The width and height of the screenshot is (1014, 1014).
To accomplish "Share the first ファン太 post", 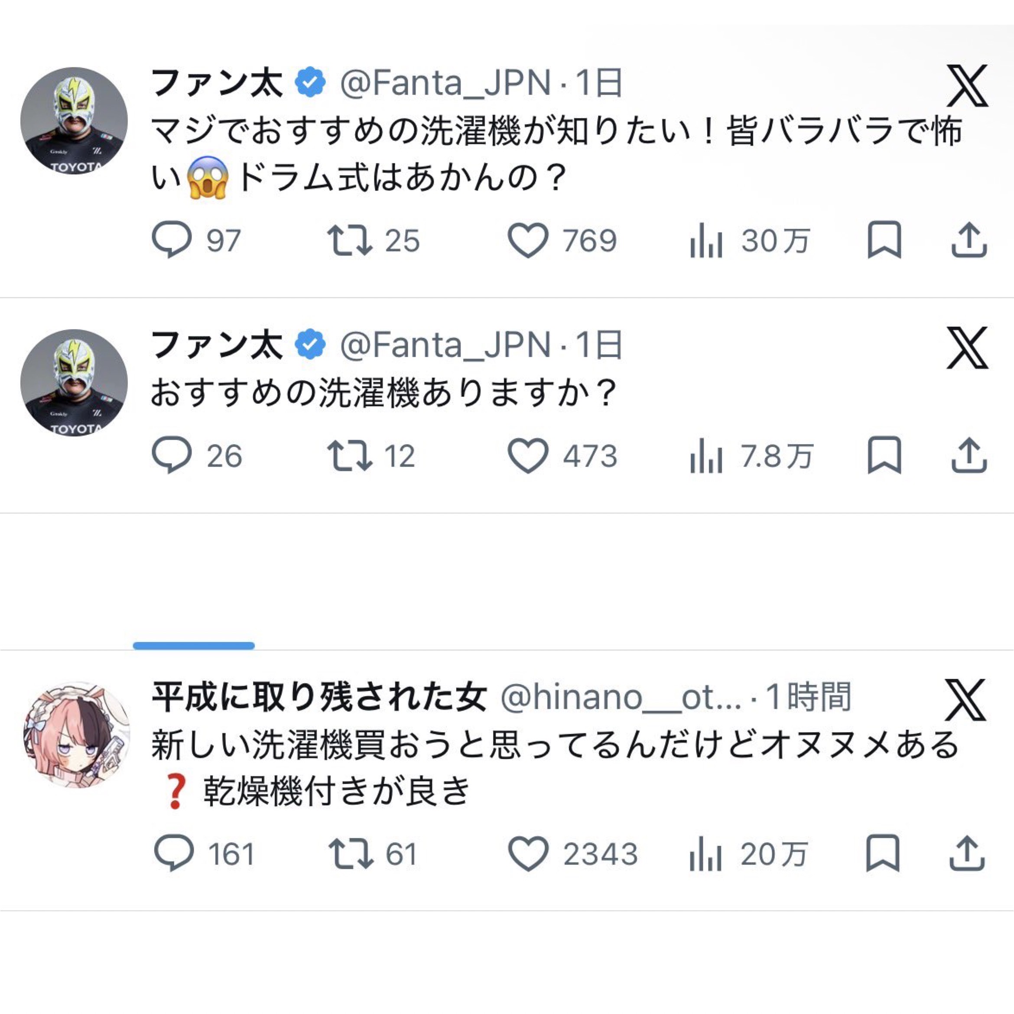I will coord(969,240).
